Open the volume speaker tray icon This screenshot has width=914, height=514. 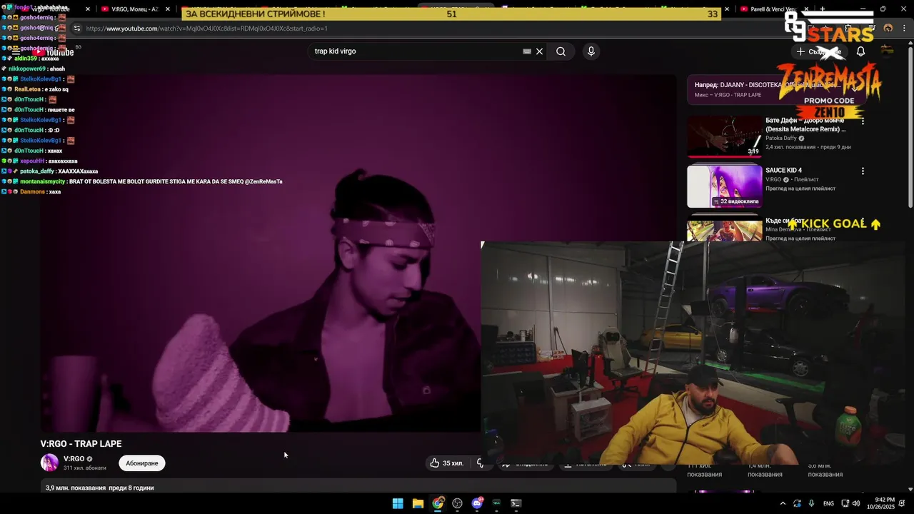[x=856, y=503]
